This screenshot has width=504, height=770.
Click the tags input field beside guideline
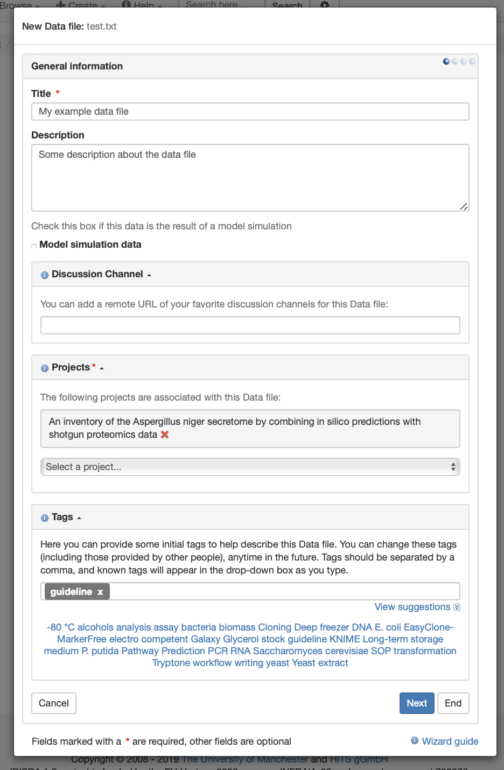(284, 591)
